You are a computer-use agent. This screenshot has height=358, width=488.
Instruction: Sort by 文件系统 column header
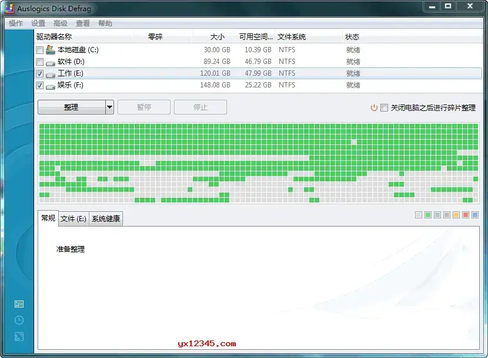click(x=309, y=36)
